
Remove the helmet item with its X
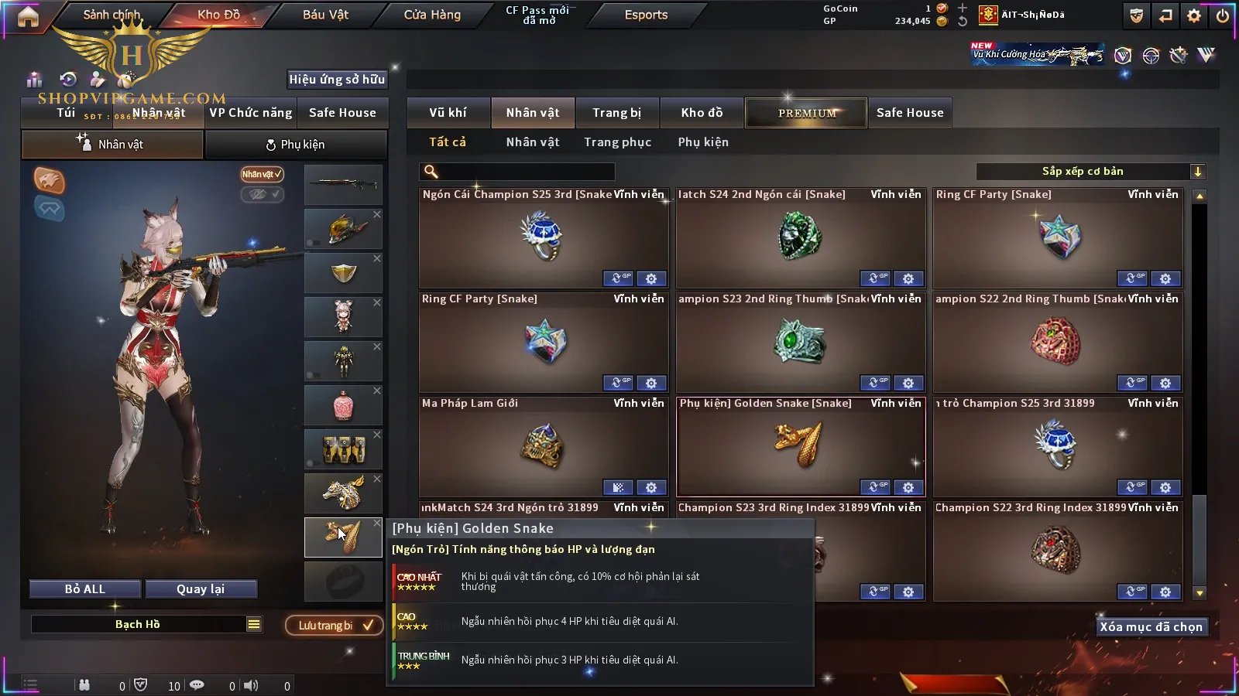coord(377,214)
